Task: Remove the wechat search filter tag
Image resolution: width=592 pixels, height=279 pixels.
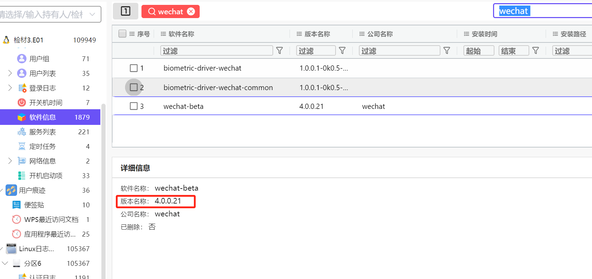Action: coord(191,11)
